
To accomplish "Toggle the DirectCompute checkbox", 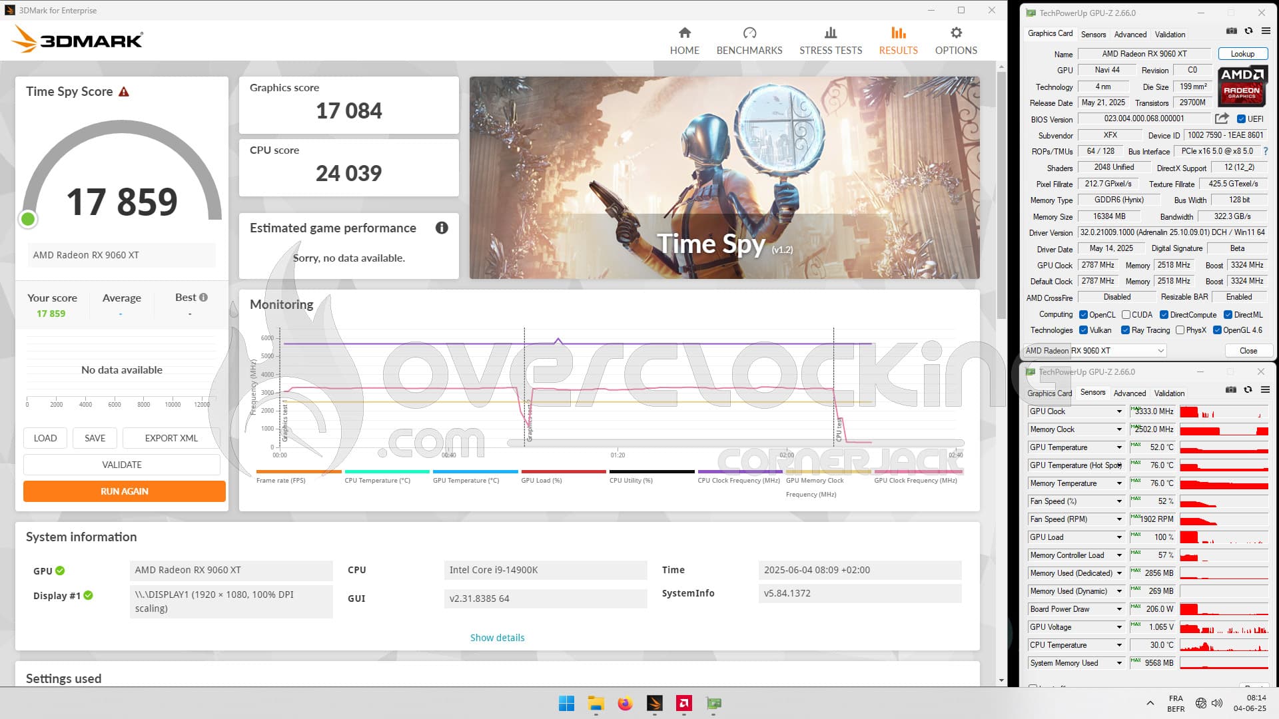I will (x=1164, y=315).
